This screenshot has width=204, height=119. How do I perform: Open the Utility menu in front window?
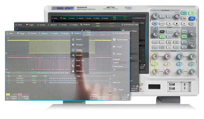pyautogui.click(x=10, y=34)
